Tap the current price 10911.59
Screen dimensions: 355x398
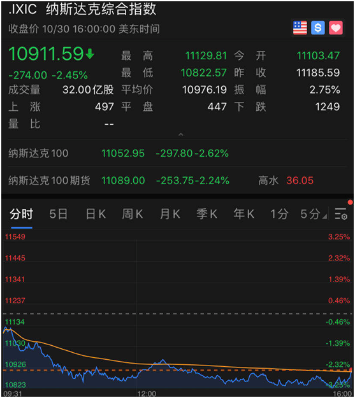tap(46, 54)
